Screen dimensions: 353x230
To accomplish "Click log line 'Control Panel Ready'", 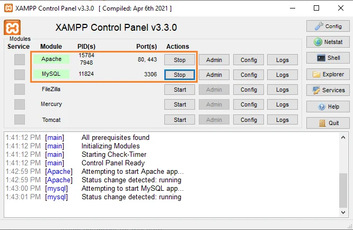I will tap(113, 163).
